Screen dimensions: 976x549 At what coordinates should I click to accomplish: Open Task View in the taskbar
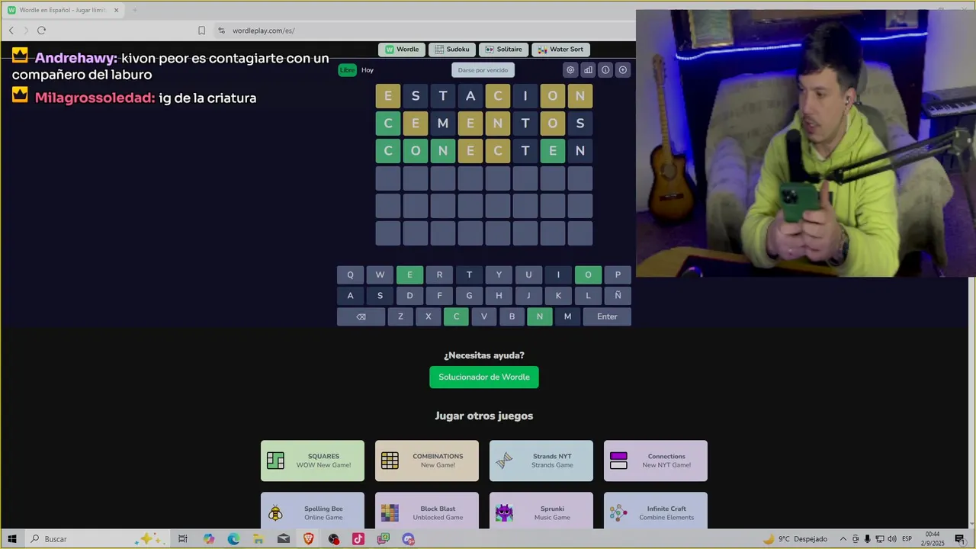tap(183, 539)
